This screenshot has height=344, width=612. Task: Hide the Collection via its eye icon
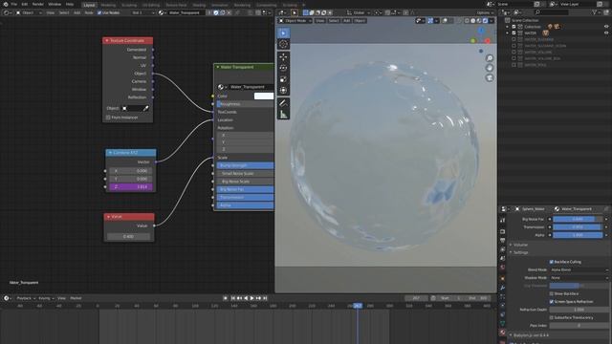tap(606, 27)
